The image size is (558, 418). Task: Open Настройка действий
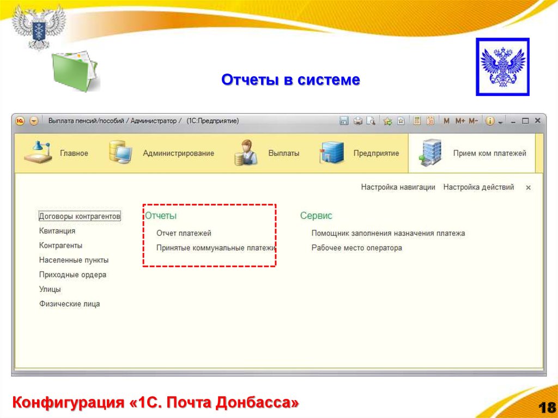pyautogui.click(x=478, y=187)
